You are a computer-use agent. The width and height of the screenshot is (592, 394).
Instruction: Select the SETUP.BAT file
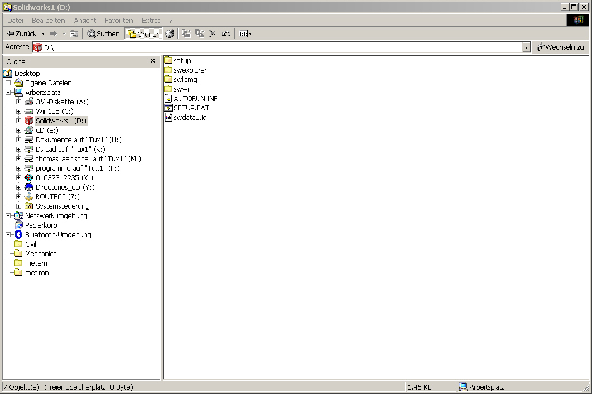coord(191,108)
